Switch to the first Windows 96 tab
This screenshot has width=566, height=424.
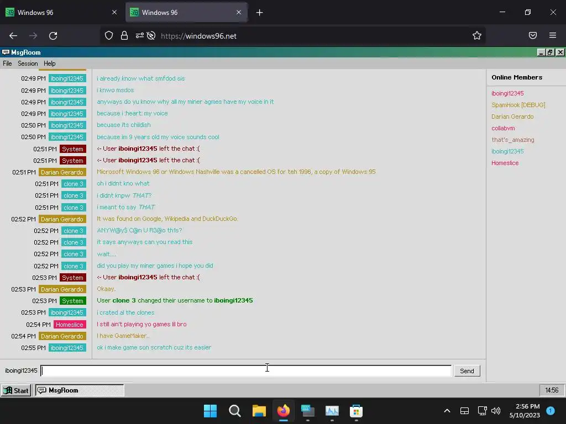click(61, 12)
